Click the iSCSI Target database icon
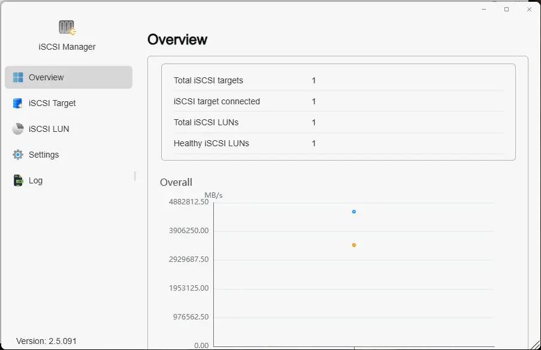This screenshot has height=350, width=541. [x=18, y=103]
